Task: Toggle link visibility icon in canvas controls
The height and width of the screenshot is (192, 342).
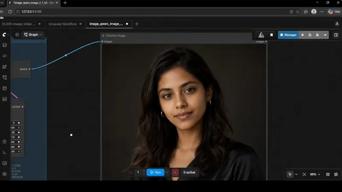Action: click(336, 175)
